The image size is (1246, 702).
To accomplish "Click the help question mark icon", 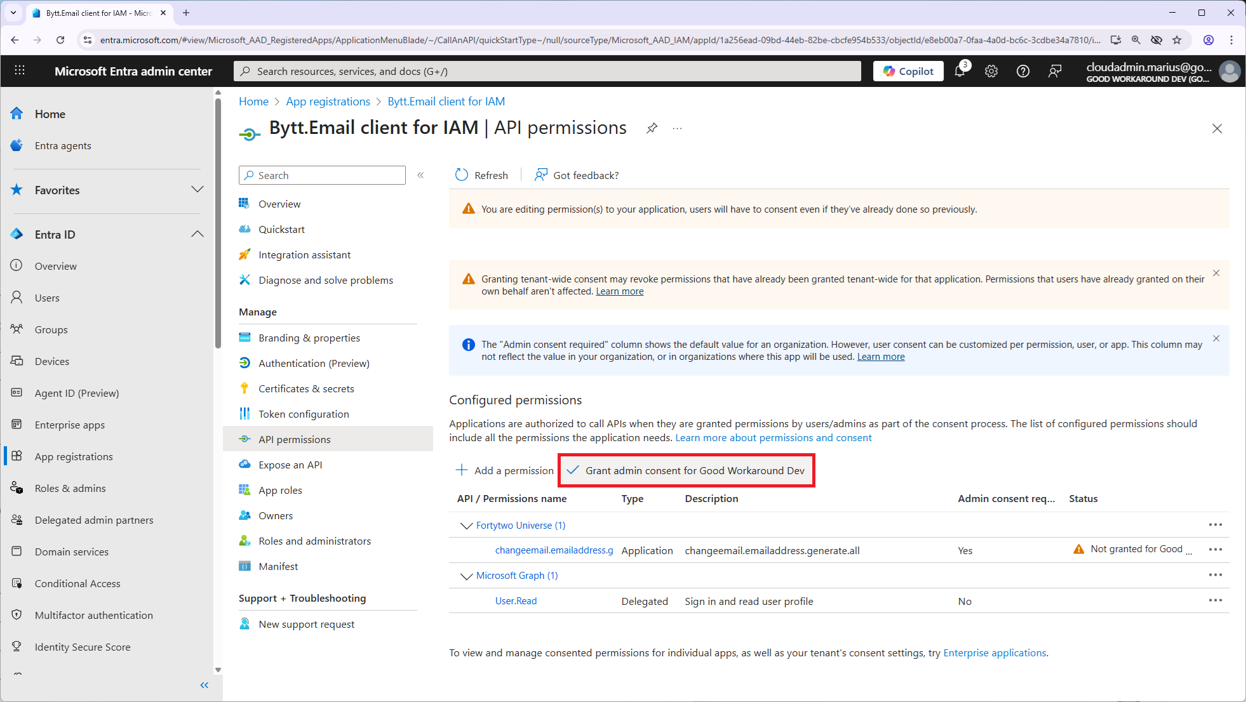I will 1022,72.
